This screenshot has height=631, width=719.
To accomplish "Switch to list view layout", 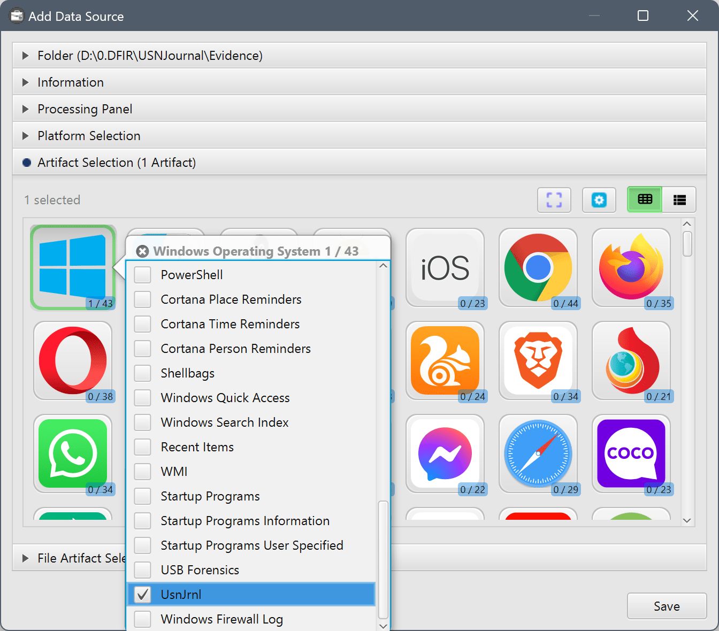I will point(679,199).
